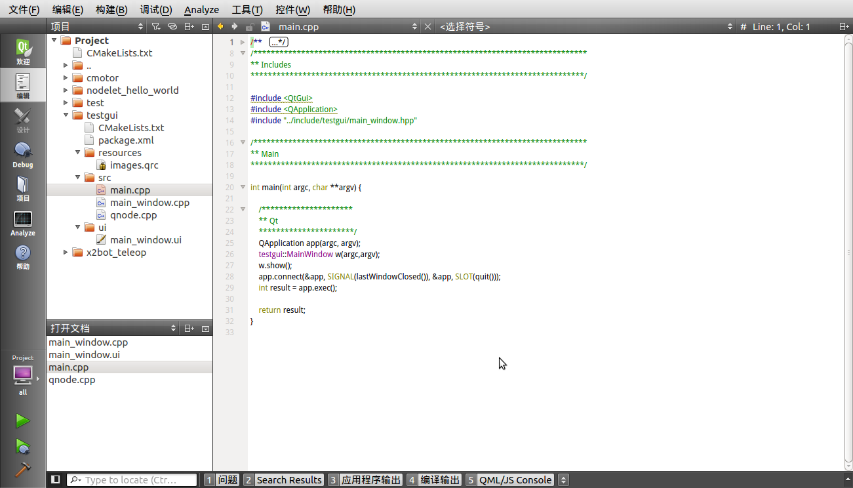Collapse the src folder
Viewport: 853px width, 488px height.
tap(77, 178)
